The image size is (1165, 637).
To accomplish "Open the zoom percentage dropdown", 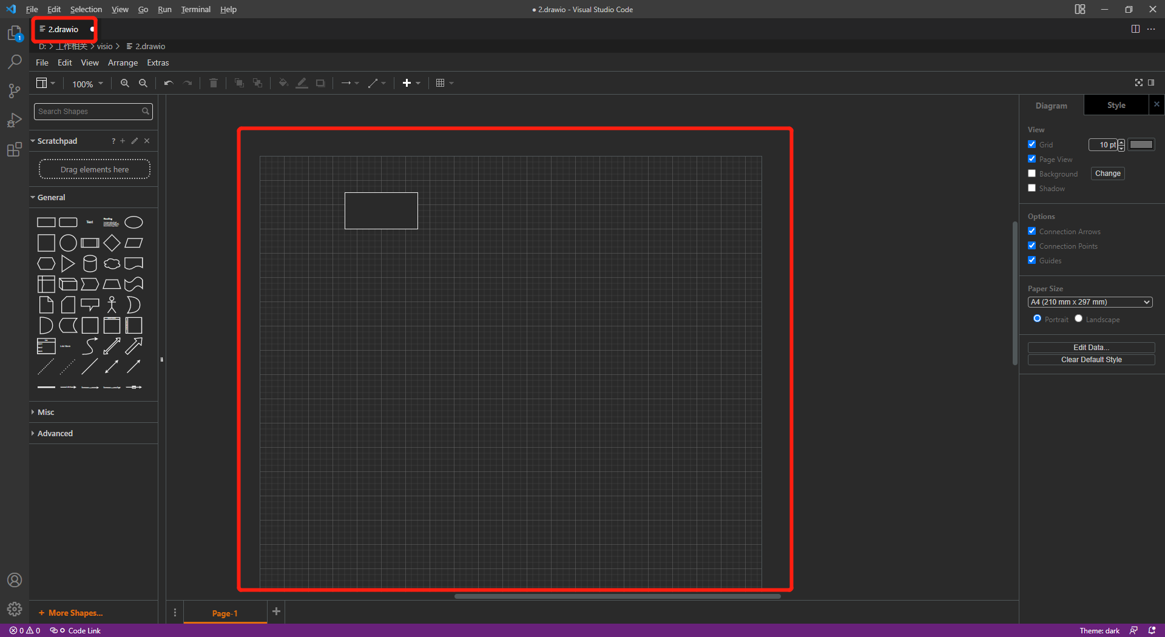I will tap(87, 84).
